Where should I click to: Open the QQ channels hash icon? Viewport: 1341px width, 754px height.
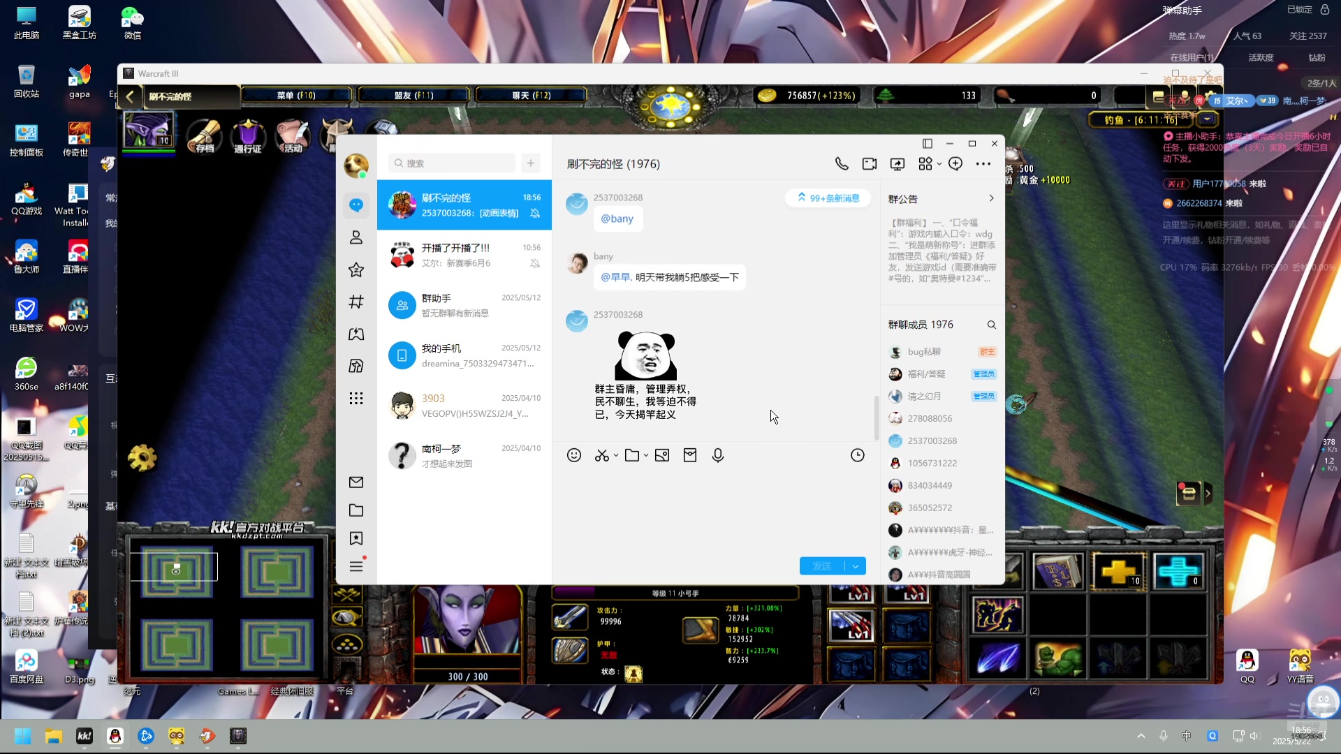[x=356, y=302]
